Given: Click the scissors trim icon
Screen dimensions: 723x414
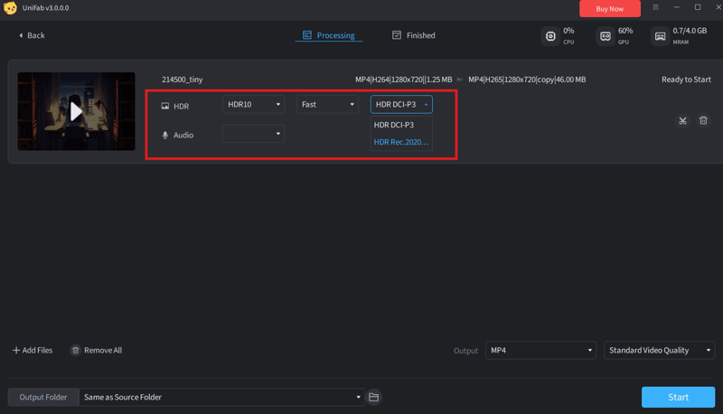Looking at the screenshot, I should coord(682,120).
